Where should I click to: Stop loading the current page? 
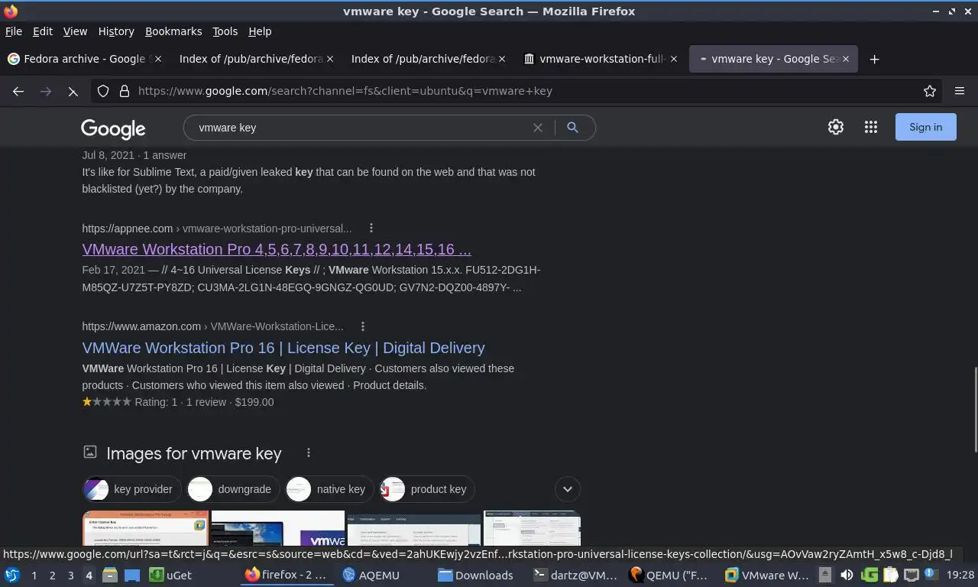coord(73,91)
